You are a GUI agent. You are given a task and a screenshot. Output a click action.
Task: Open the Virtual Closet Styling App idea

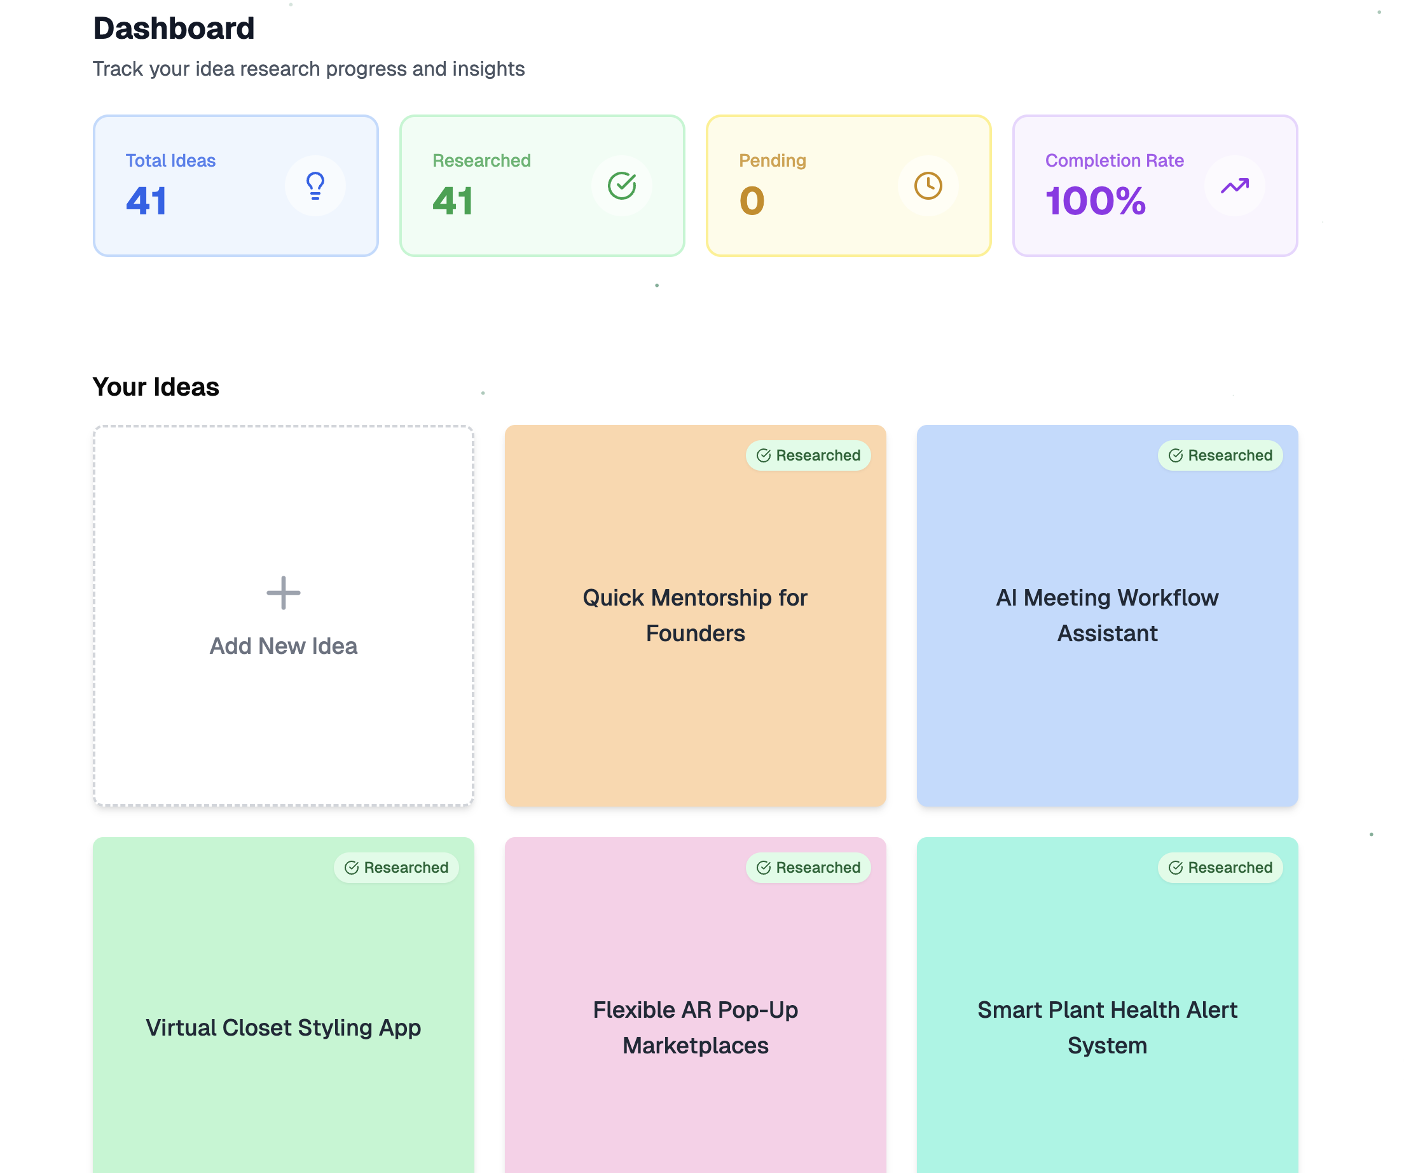pos(284,1027)
